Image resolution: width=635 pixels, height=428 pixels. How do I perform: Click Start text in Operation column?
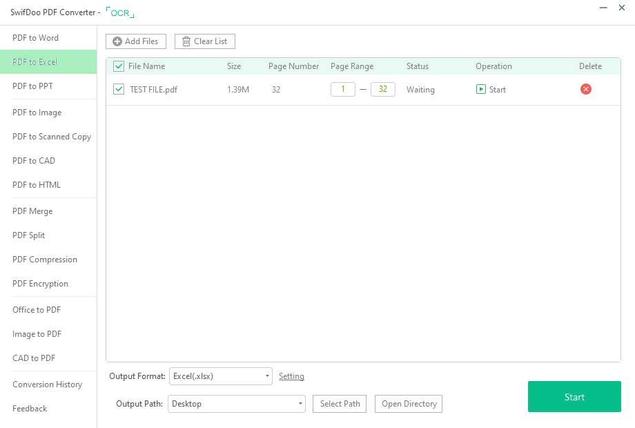pyautogui.click(x=498, y=90)
